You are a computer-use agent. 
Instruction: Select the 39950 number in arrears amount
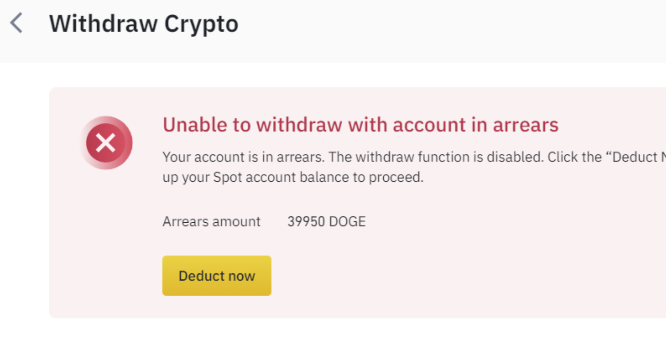306,222
